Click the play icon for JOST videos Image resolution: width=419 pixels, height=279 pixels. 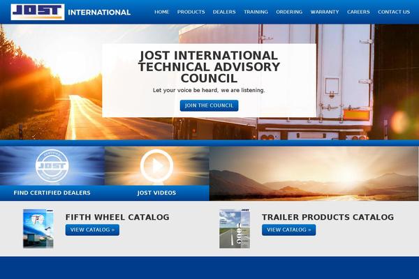coord(156,166)
